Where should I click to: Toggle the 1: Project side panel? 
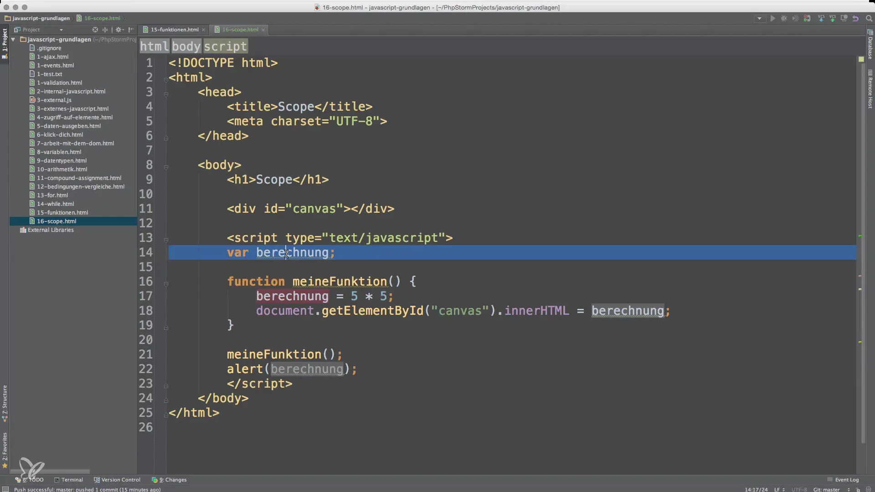[x=5, y=44]
